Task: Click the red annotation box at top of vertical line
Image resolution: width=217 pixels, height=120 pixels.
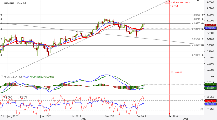Action: [167, 2]
